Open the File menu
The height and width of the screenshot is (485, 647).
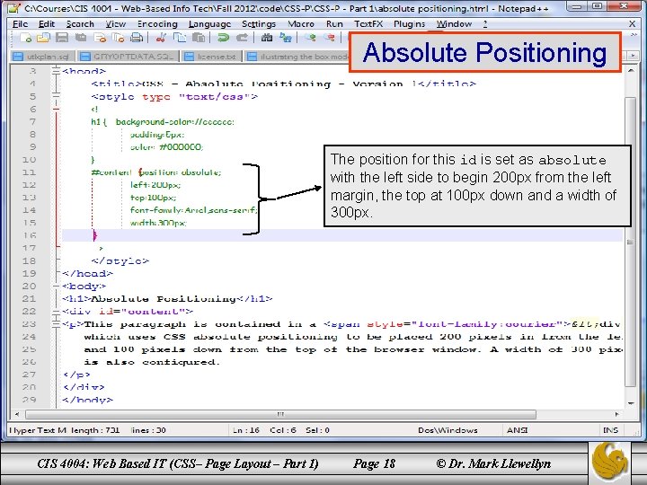click(20, 24)
